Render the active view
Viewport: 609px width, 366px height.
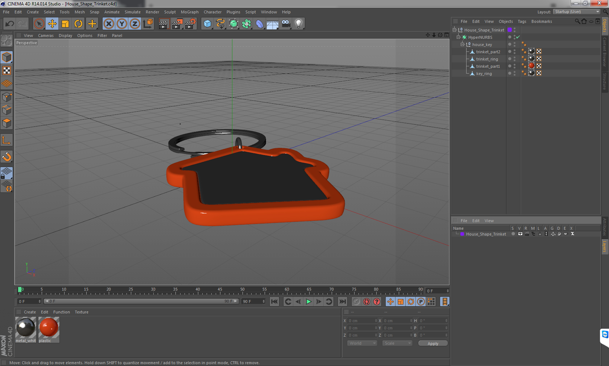164,24
